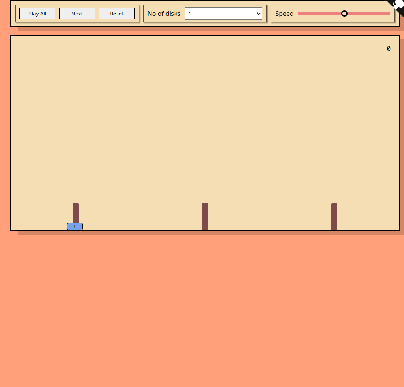The width and height of the screenshot is (404, 387).
Task: Reset the Tower of Hanoi puzzle
Action: 117,13
